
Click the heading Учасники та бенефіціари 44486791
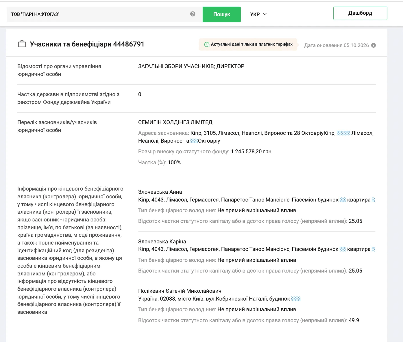(87, 44)
